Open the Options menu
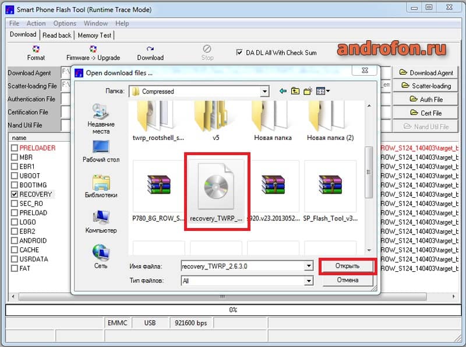 coord(65,23)
